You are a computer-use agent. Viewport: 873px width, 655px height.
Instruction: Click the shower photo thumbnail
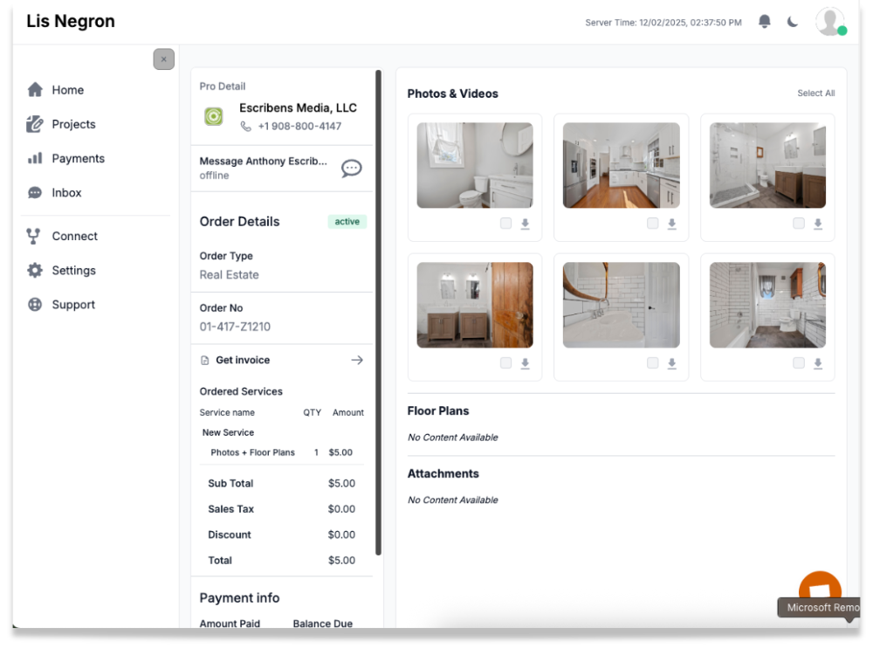click(x=767, y=164)
